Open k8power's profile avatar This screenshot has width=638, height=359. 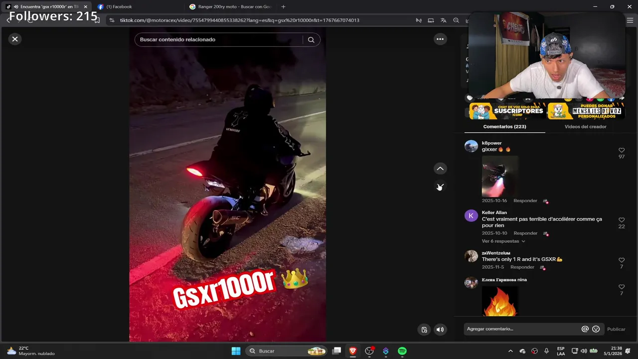471,146
